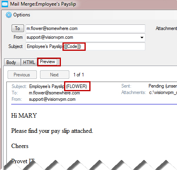
Task: Click the [[Code]] merge field in Subject
Action: (72, 46)
